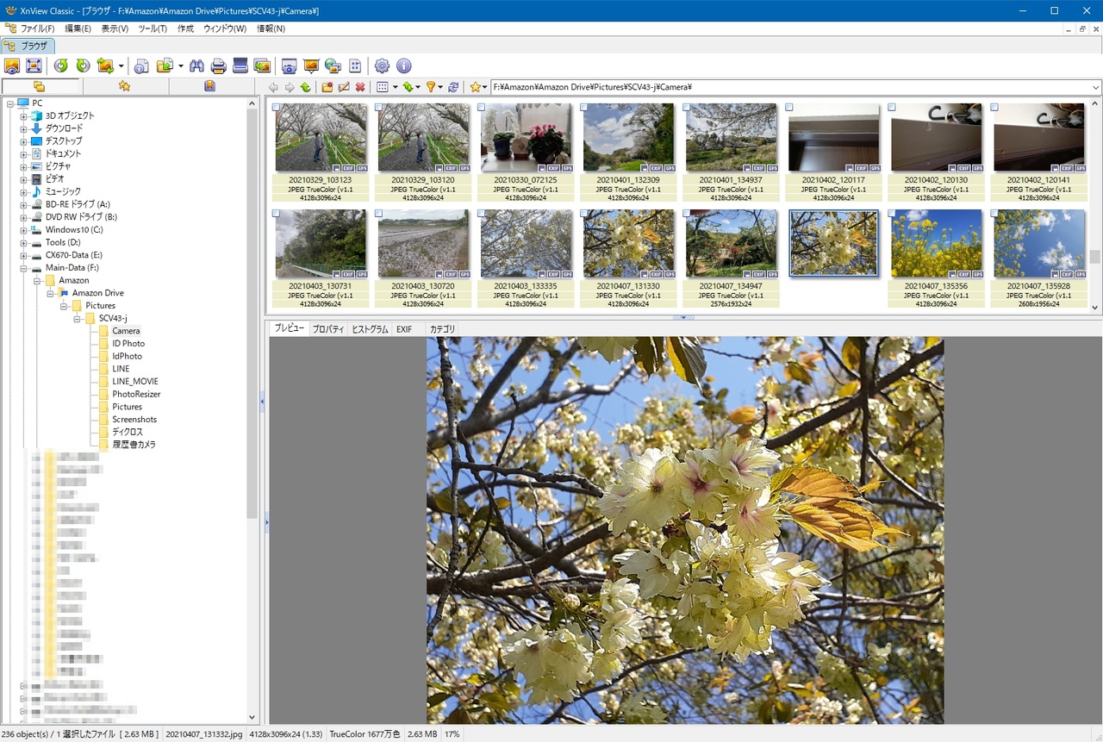Go up one folder level with green arrow

point(305,87)
